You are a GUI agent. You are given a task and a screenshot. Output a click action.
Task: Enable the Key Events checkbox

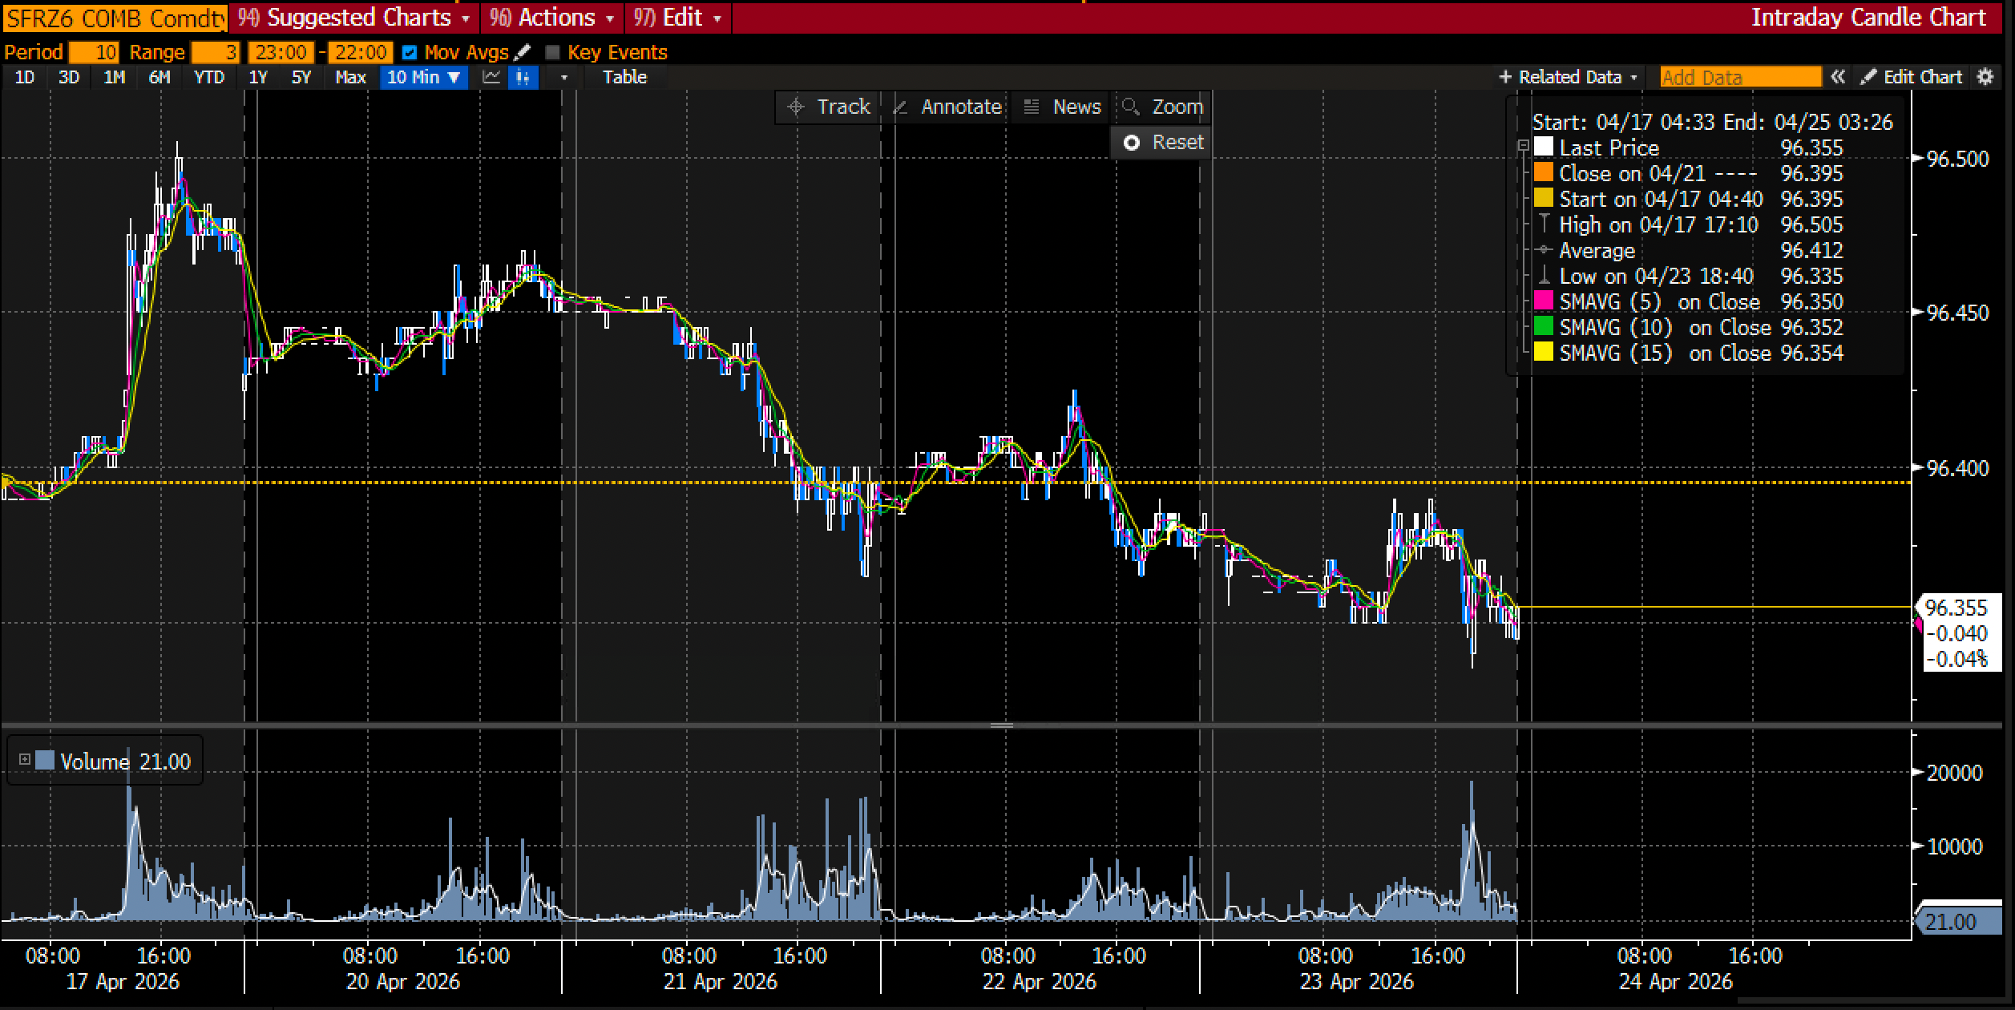pos(552,53)
